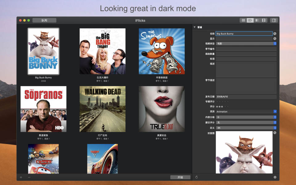Click the 队列 queue button

[44, 20]
